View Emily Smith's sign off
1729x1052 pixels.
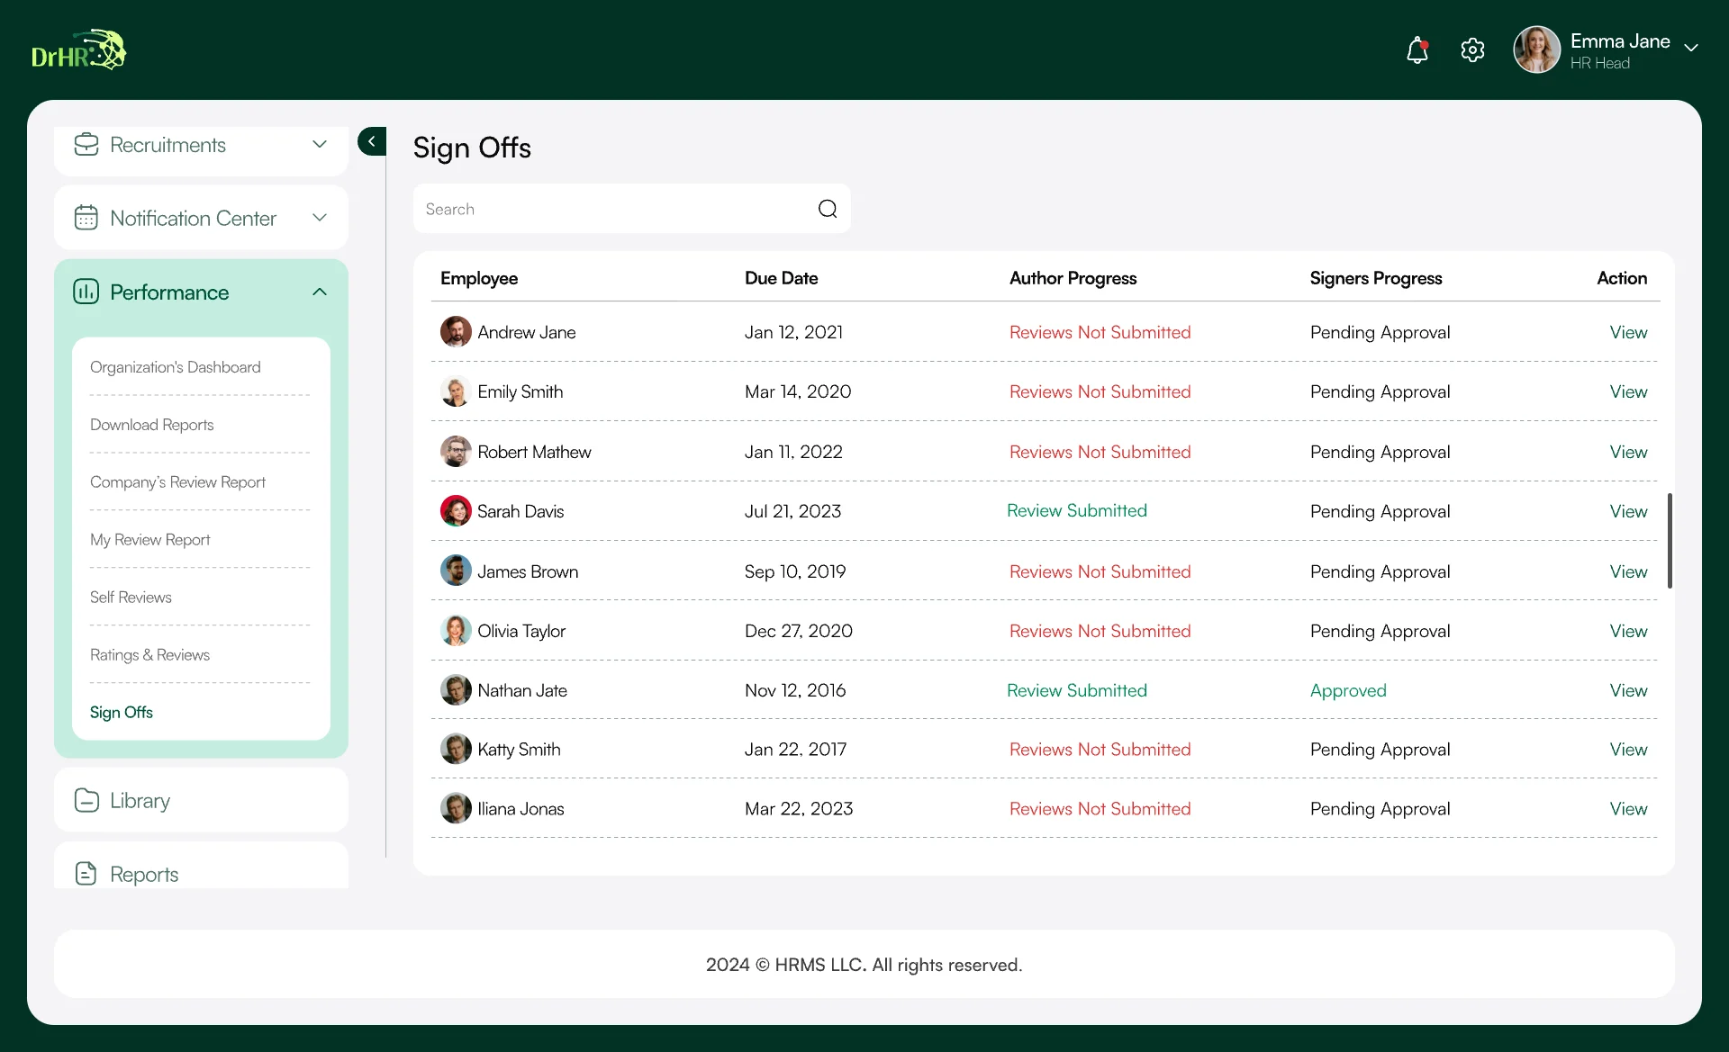pos(1628,391)
